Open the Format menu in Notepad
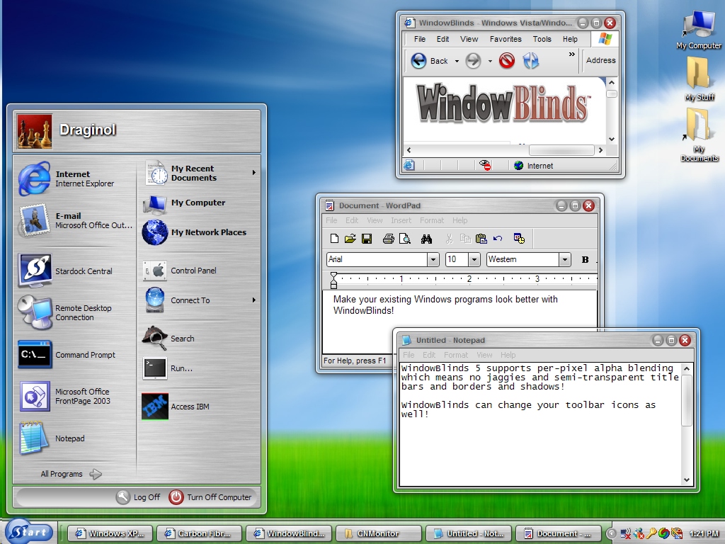This screenshot has height=544, width=725. 456,355
